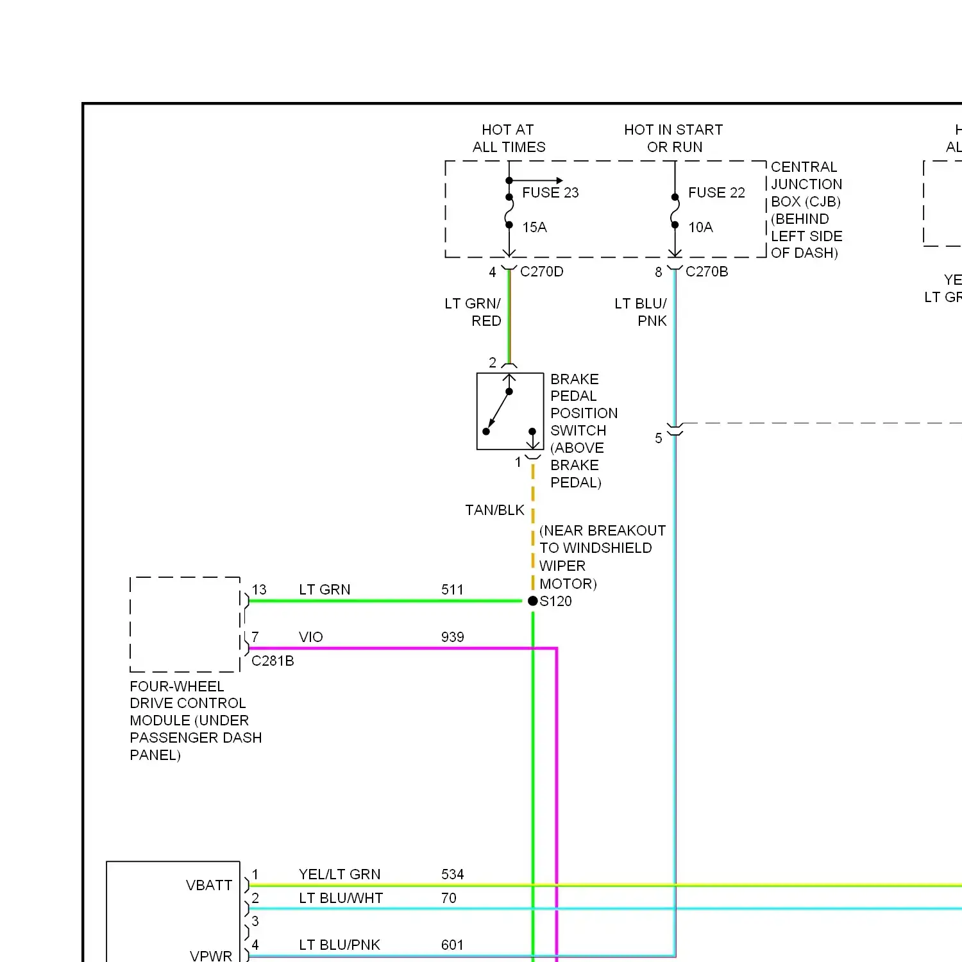Select the "VBATT" terminal label

pyautogui.click(x=209, y=885)
